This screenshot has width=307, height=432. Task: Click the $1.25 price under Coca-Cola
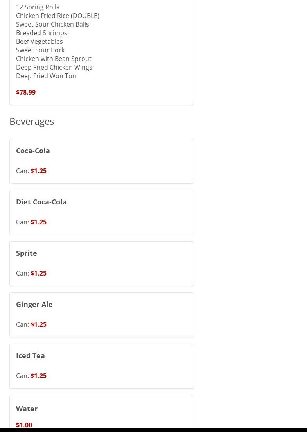pyautogui.click(x=38, y=171)
